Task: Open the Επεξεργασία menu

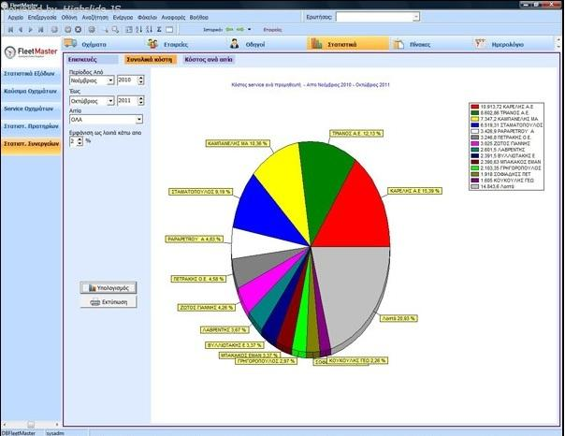Action: (42, 17)
